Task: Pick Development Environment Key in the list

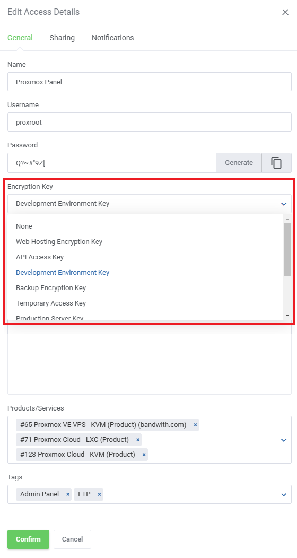Action: (145, 272)
